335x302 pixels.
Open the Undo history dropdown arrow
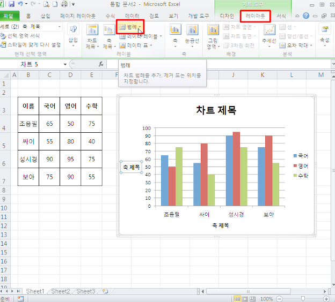(x=26, y=4)
